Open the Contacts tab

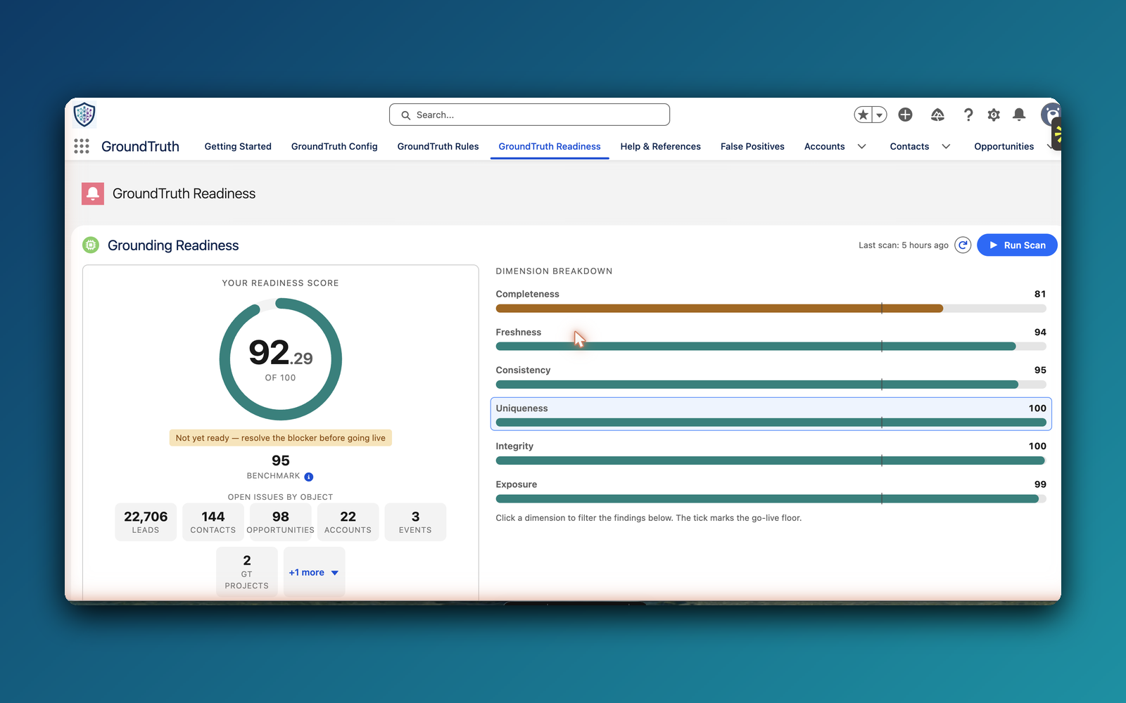[909, 146]
